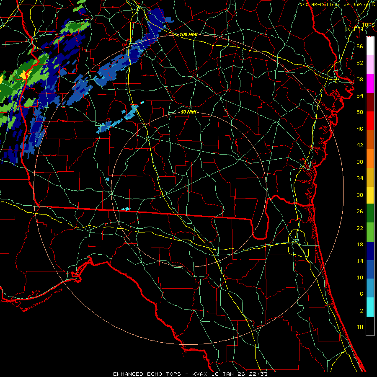Pick the magenta legend swatch

370,83
